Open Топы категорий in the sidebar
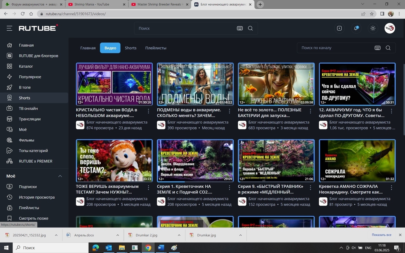 coord(34,151)
